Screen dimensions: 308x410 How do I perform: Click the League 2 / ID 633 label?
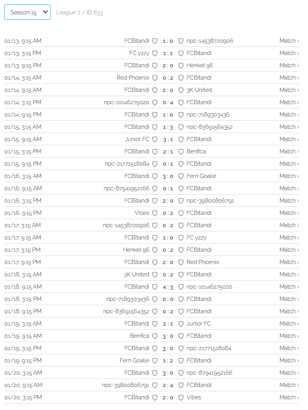[x=80, y=12]
